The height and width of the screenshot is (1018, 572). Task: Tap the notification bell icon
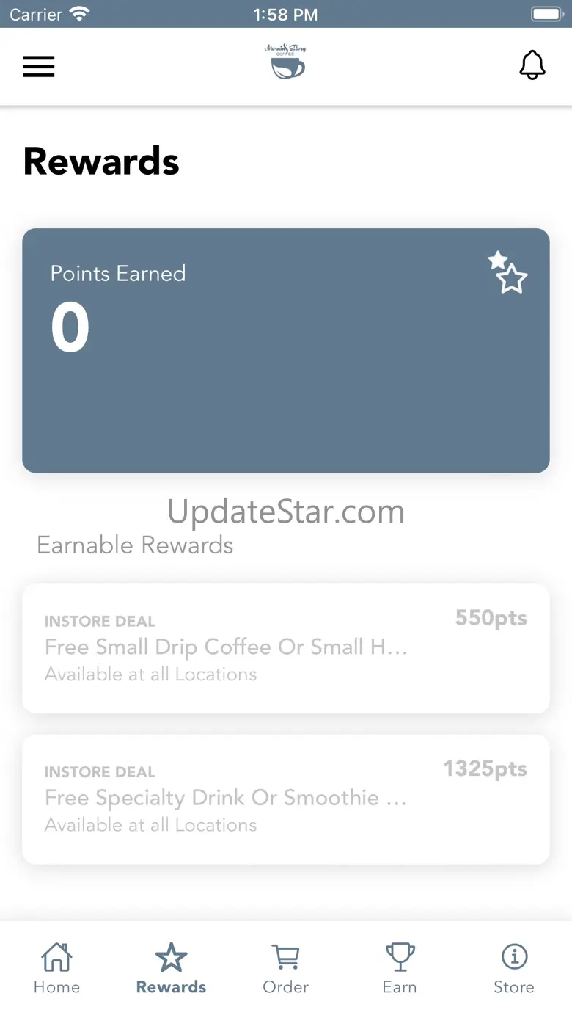click(x=532, y=65)
